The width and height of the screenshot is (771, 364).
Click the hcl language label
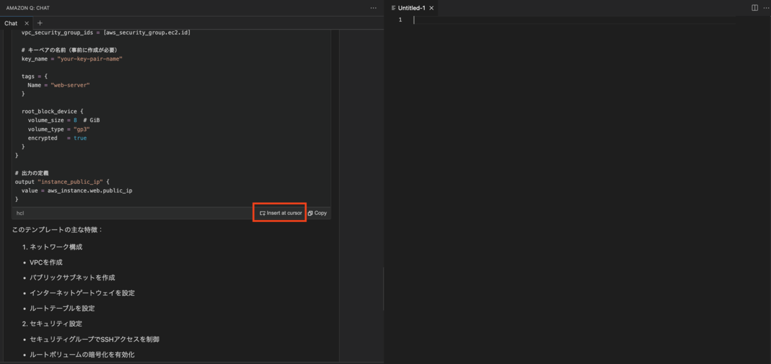[20, 213]
